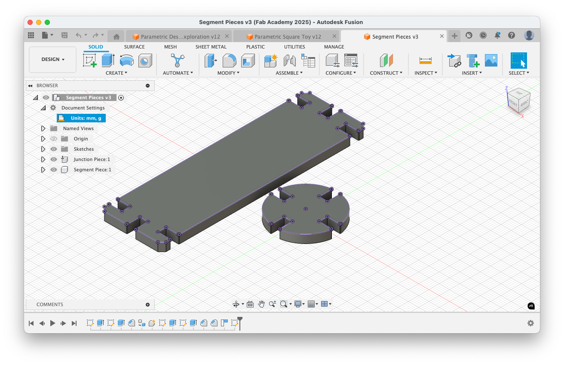Collapse the Segment Pieces v3 tree
Screen dimensions: 564x365
[36, 97]
